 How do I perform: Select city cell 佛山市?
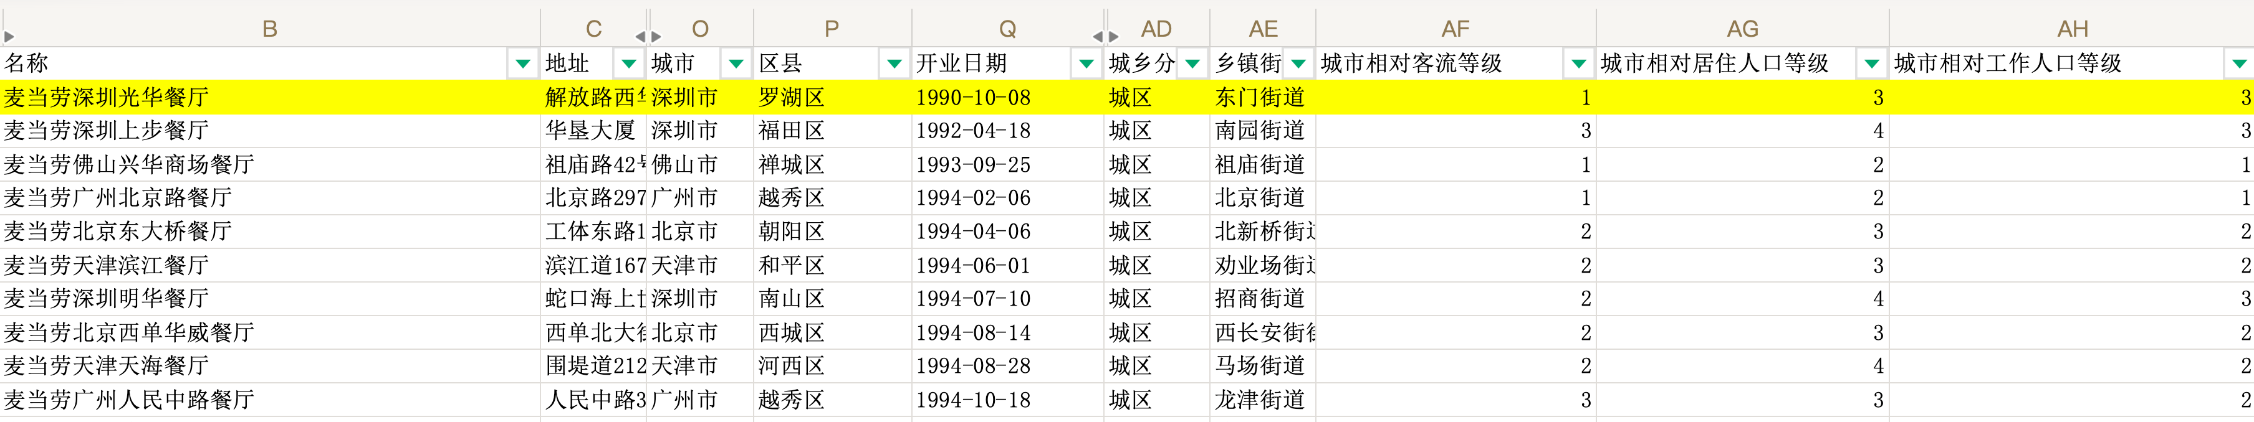700,164
